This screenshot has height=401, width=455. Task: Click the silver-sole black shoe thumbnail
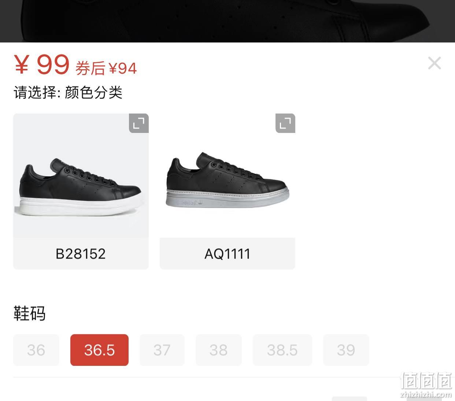pyautogui.click(x=227, y=176)
